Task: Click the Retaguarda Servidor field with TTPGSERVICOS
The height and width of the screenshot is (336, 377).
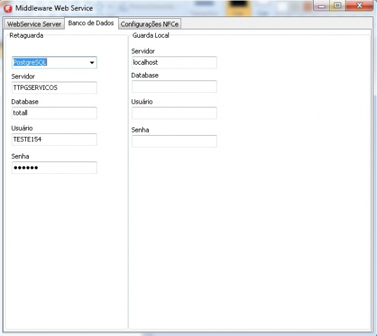Action: (54, 88)
